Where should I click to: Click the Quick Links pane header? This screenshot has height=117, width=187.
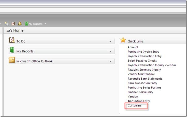pyautogui.click(x=153, y=41)
